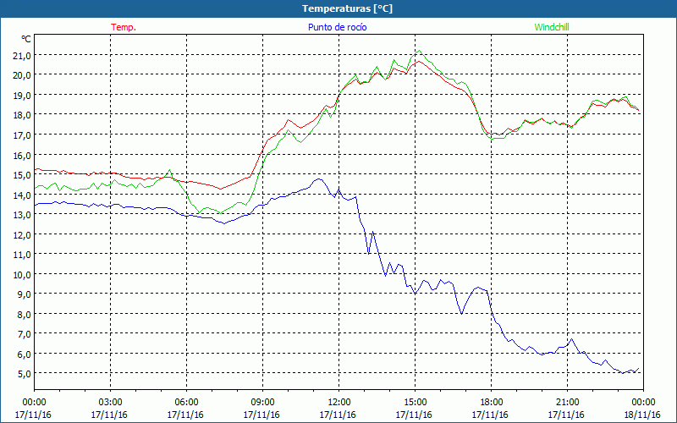Click the 03:00 time axis label
677x423 pixels.
(110, 402)
